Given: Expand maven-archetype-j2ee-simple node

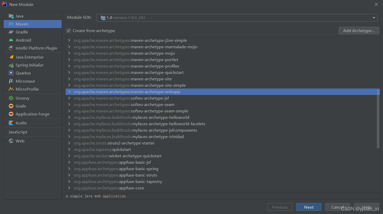Looking at the screenshot, I should [69, 40].
